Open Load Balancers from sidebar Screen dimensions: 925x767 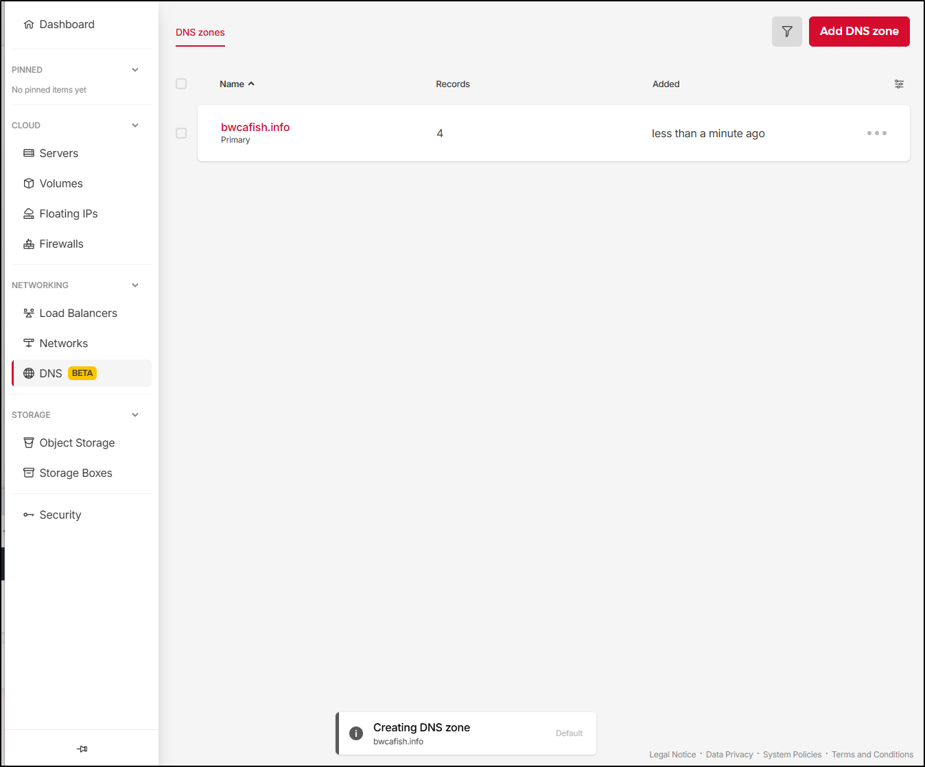coord(78,313)
